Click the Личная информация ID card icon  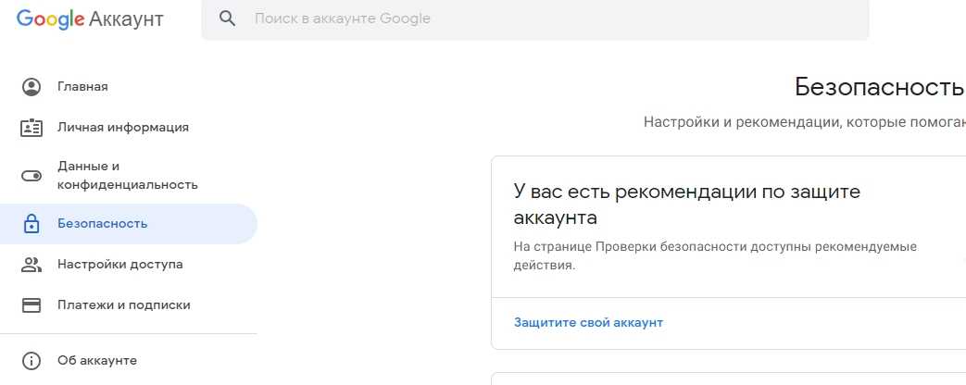point(31,128)
